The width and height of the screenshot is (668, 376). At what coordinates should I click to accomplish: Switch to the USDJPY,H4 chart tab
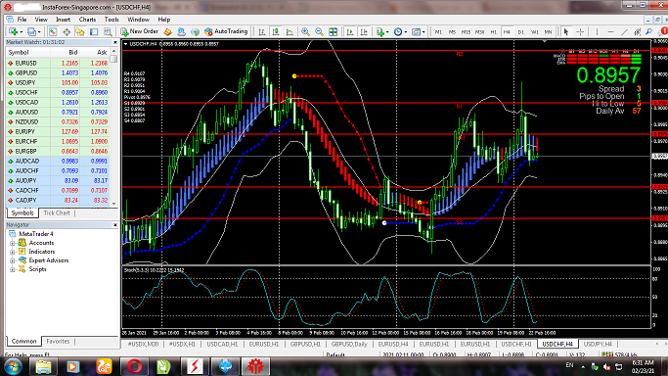coord(598,344)
